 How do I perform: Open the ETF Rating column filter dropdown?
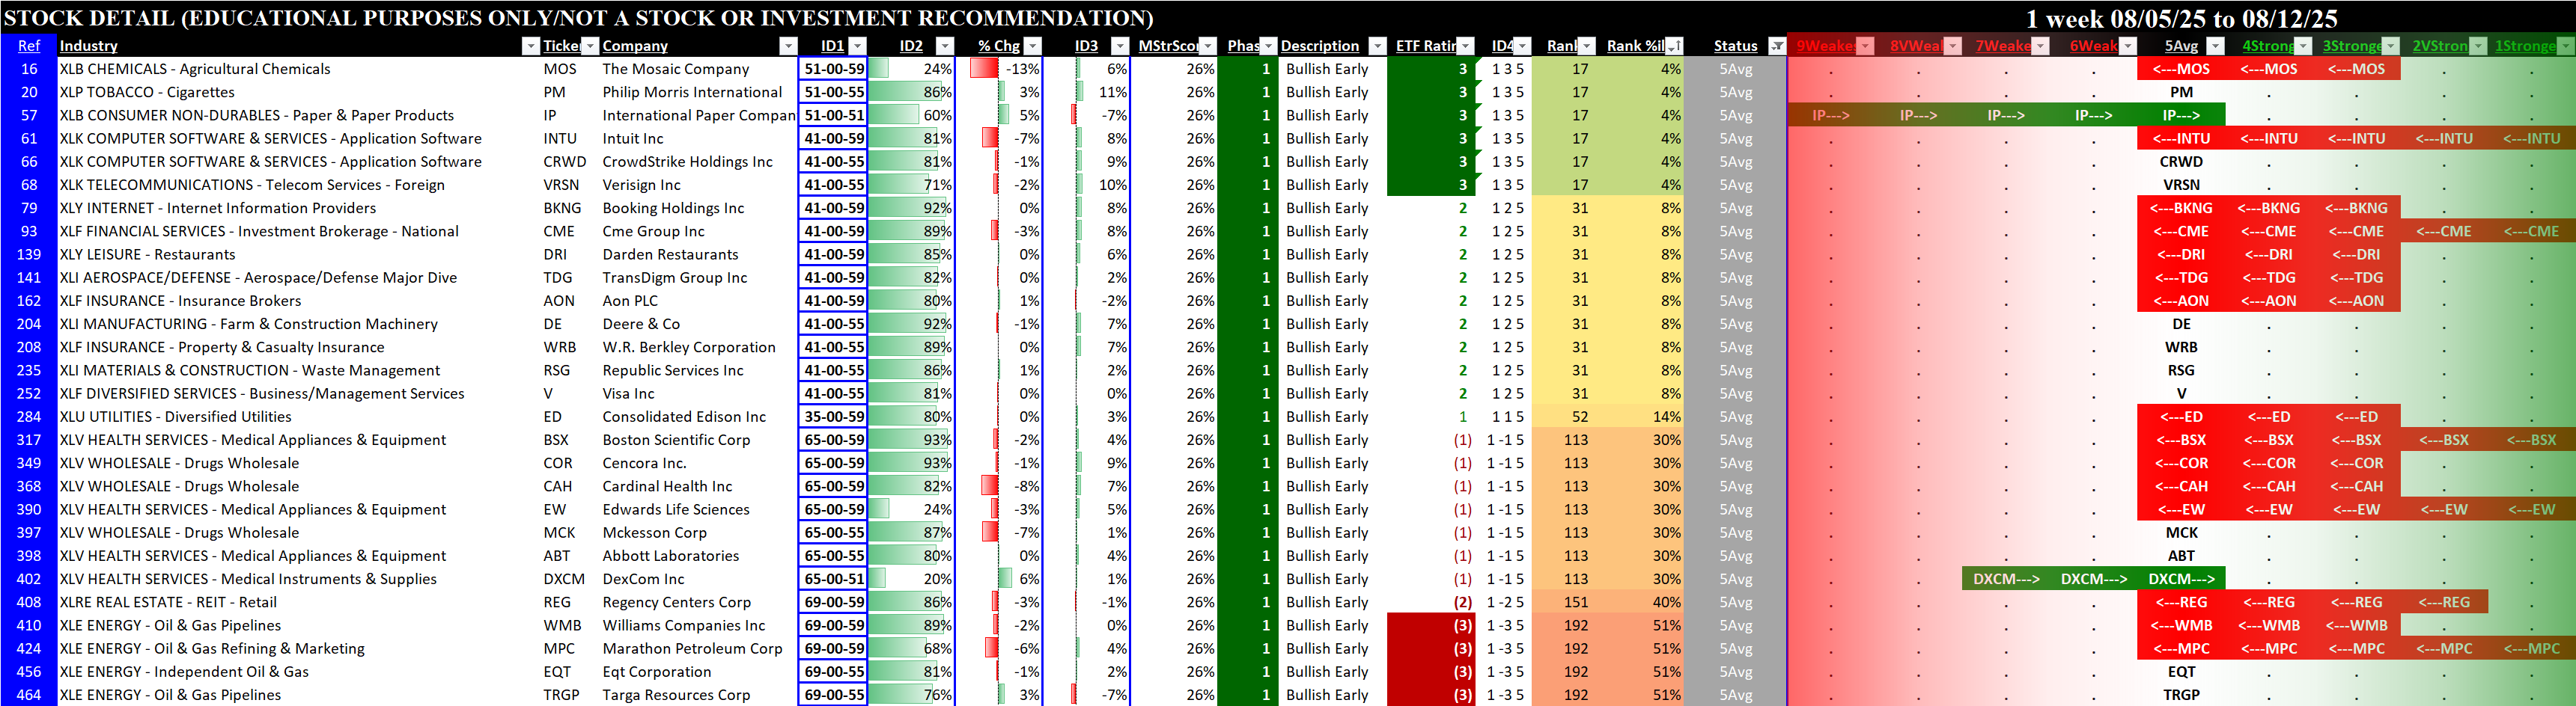[1466, 46]
